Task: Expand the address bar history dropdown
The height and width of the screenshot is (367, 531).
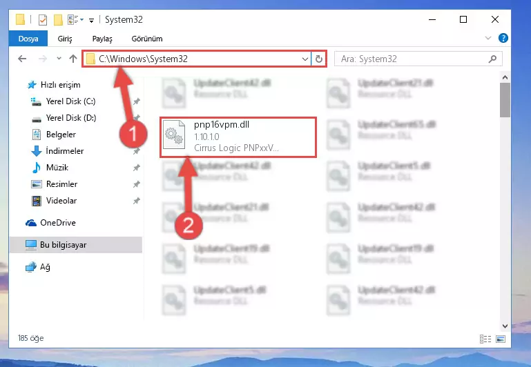Action: coord(305,59)
